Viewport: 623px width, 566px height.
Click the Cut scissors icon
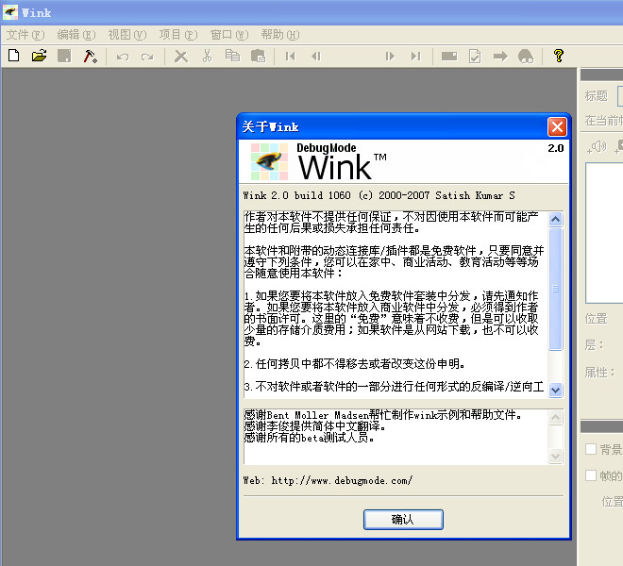[x=207, y=56]
